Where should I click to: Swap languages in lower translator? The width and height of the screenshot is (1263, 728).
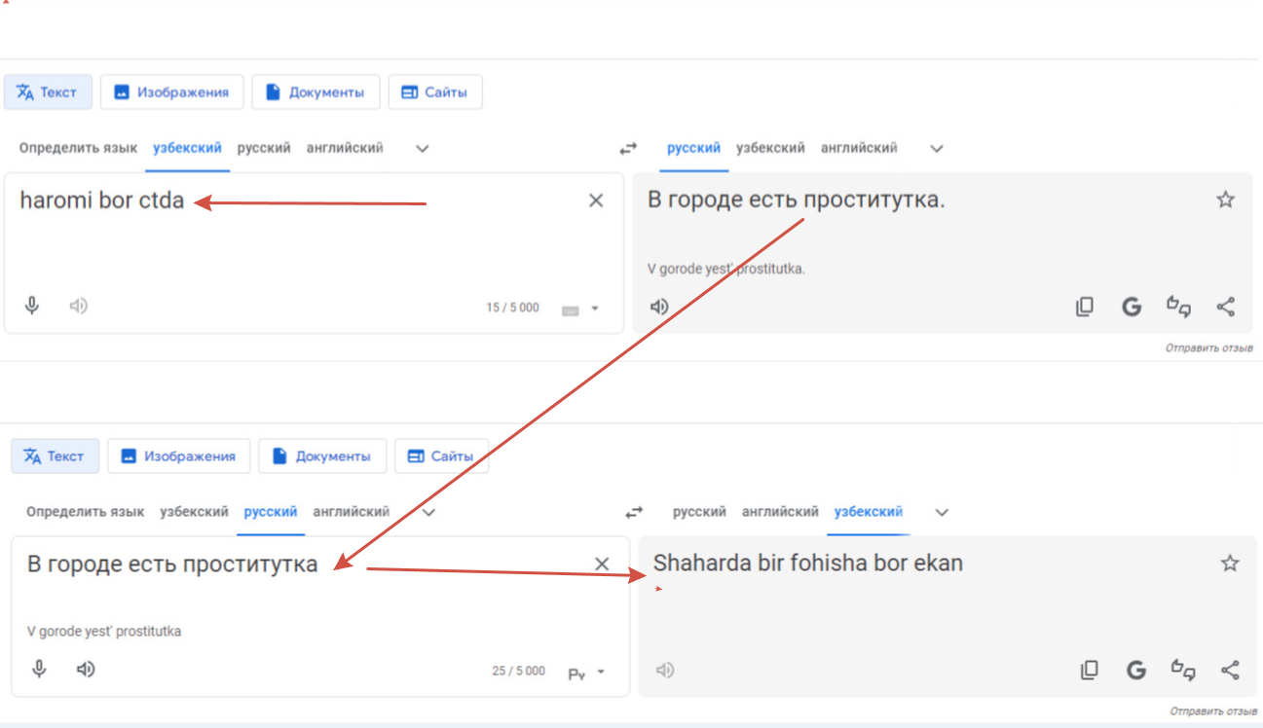tap(635, 512)
